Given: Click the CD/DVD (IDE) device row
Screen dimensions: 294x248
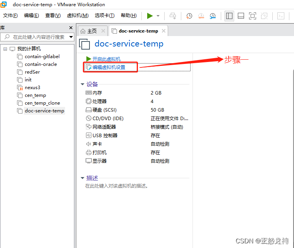Looking at the screenshot, I should tap(137, 119).
